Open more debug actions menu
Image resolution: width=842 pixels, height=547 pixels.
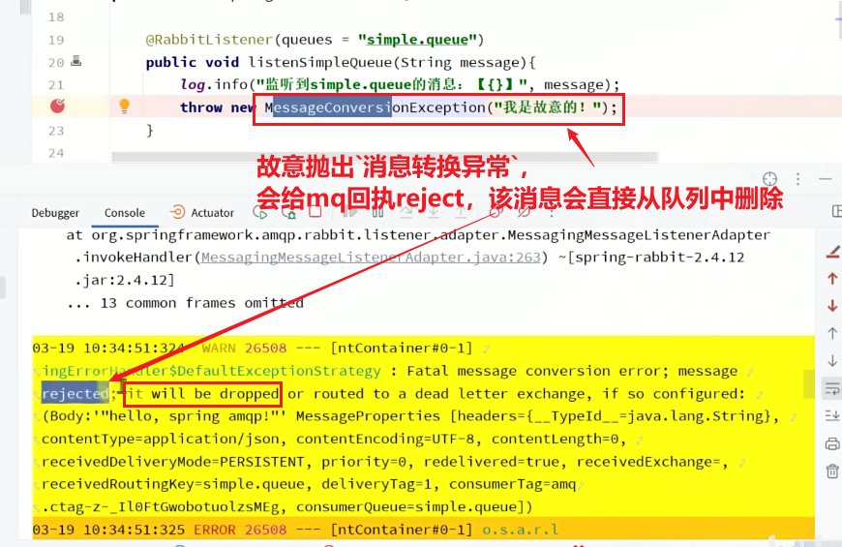coord(551,213)
